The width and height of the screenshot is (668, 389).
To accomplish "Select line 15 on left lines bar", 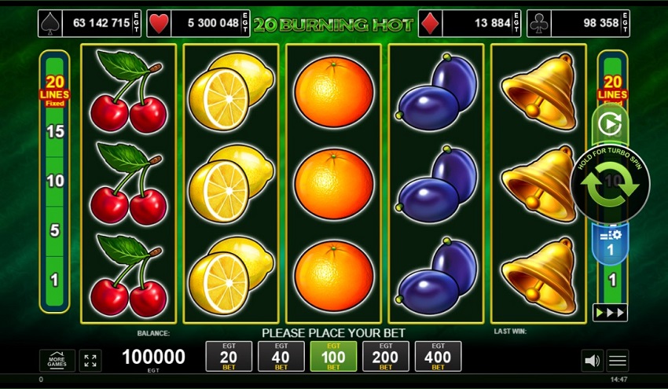I will [x=55, y=132].
